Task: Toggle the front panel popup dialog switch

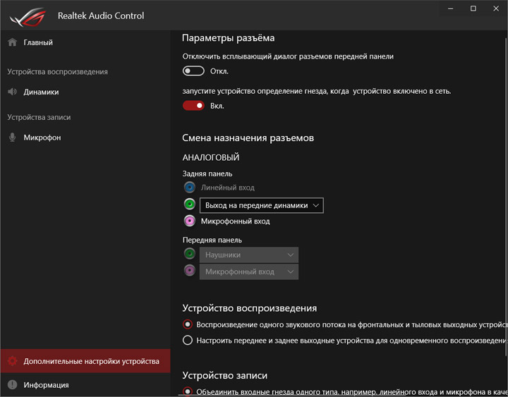Action: pyautogui.click(x=193, y=71)
